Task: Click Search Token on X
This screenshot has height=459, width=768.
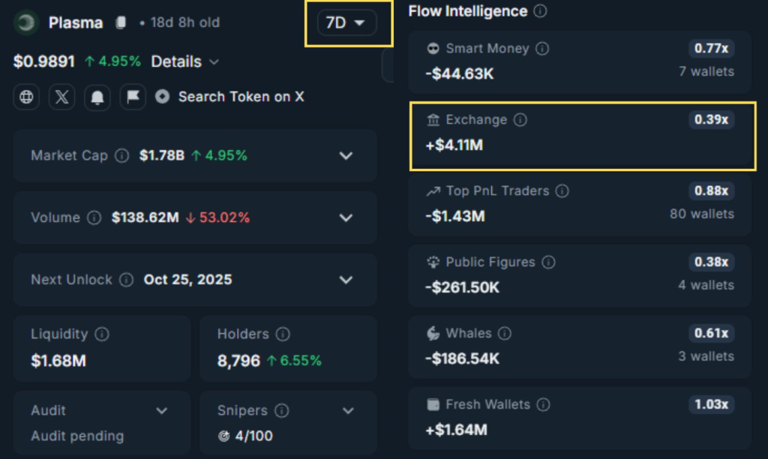Action: coord(241,97)
